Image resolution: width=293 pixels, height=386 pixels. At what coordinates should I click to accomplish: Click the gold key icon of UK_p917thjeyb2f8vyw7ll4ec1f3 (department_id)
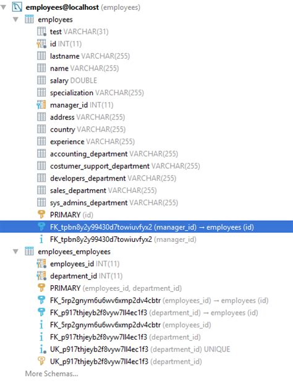click(41, 361)
